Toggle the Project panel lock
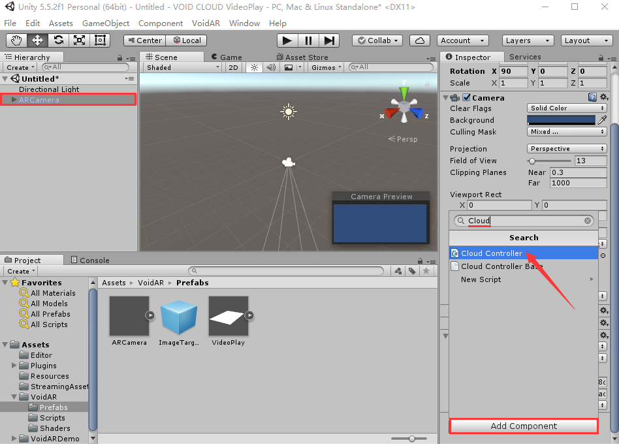The image size is (619, 444). [x=420, y=261]
